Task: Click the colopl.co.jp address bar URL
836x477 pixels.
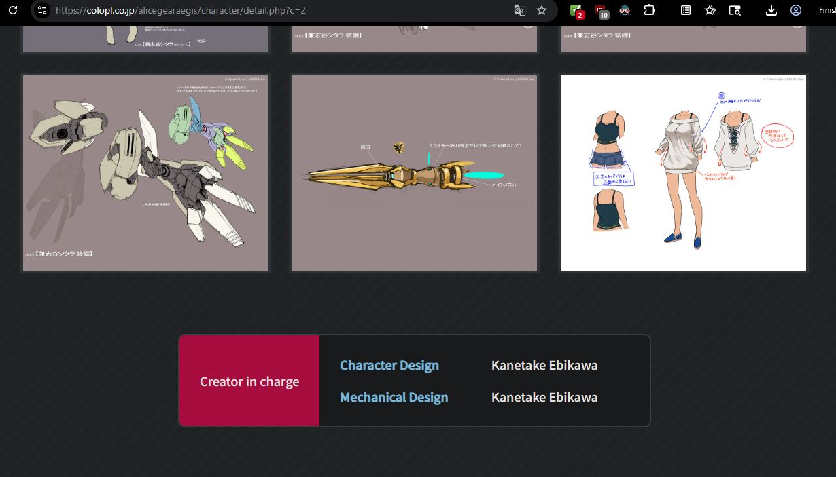Action: click(x=180, y=10)
